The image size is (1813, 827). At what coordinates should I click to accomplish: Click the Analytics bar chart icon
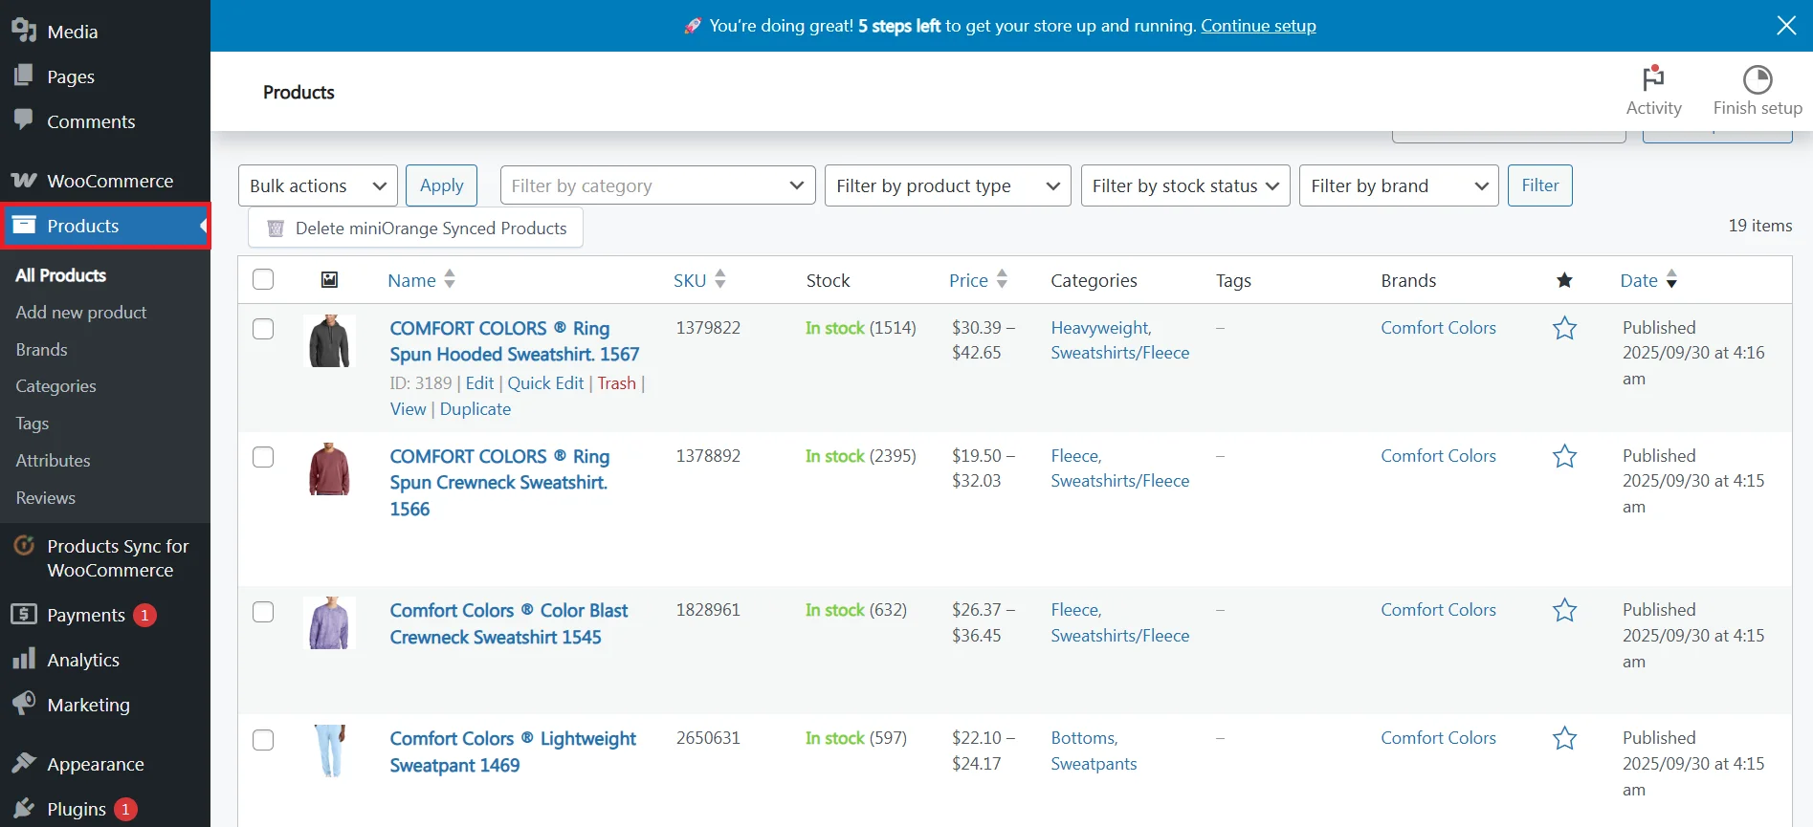click(24, 659)
